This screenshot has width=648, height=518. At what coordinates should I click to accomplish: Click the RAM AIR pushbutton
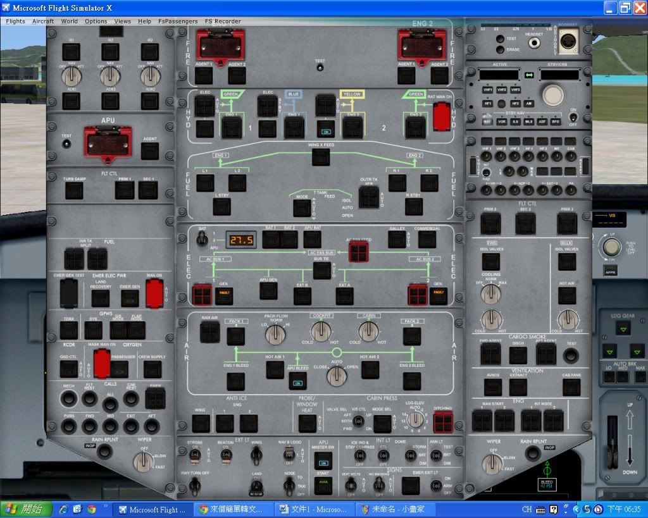tap(210, 333)
